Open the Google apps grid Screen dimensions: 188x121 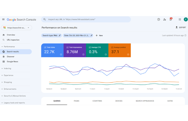(180, 19)
